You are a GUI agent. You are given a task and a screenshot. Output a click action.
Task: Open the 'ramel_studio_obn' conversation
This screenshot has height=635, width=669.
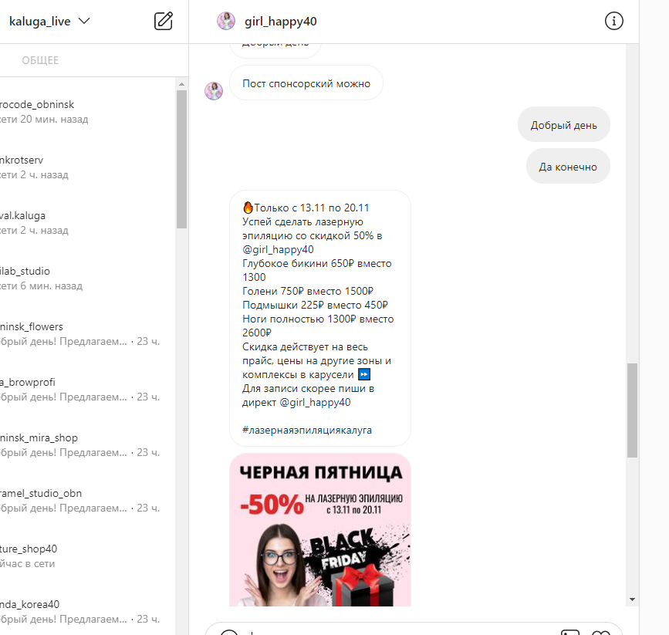click(87, 500)
